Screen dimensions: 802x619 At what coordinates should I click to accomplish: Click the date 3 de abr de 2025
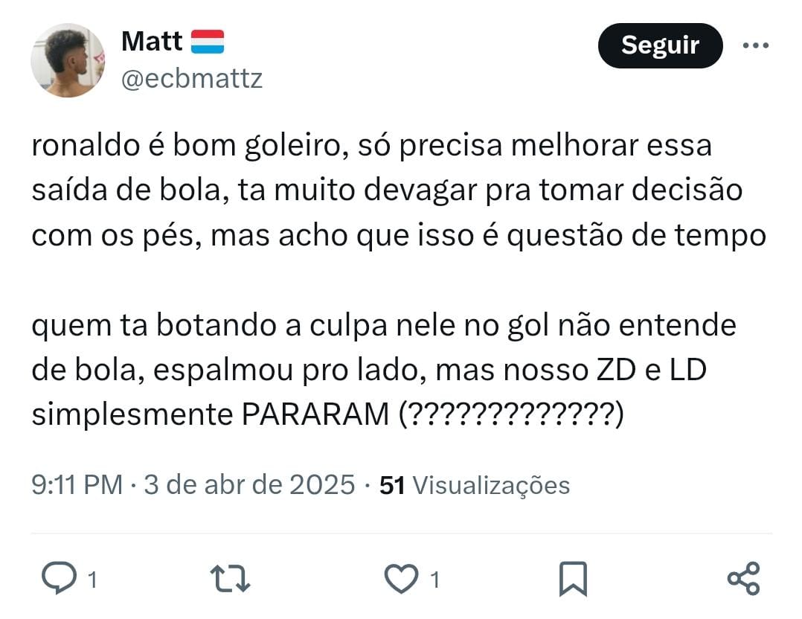pos(249,485)
